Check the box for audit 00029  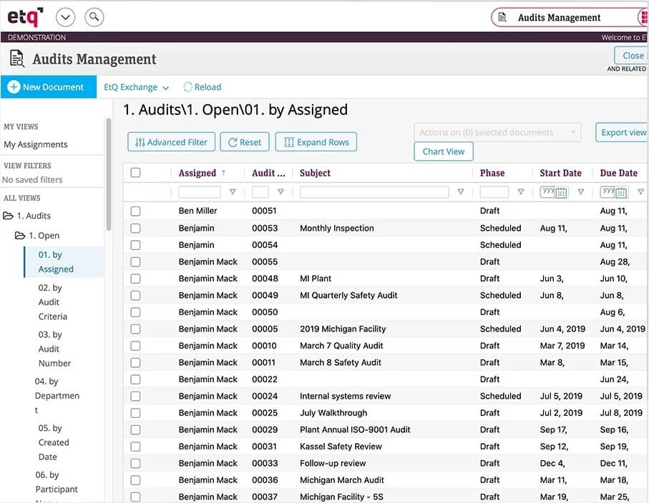135,430
